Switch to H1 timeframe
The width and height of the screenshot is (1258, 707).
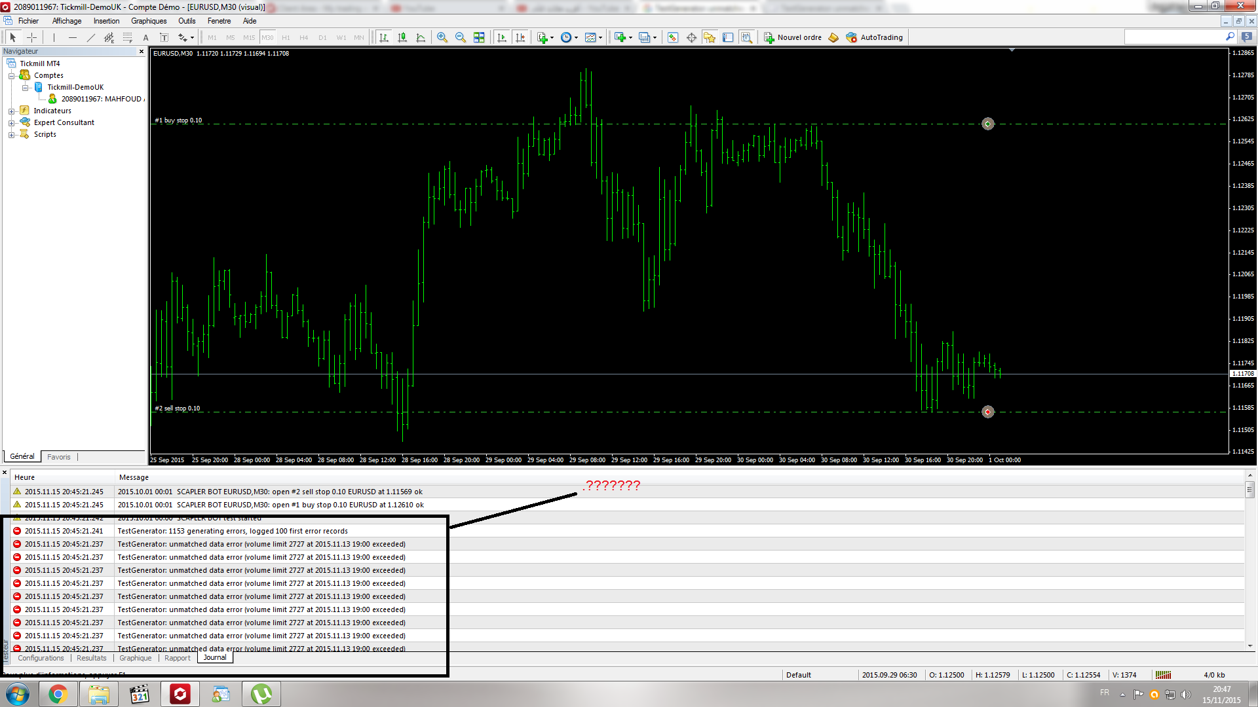[x=286, y=37]
